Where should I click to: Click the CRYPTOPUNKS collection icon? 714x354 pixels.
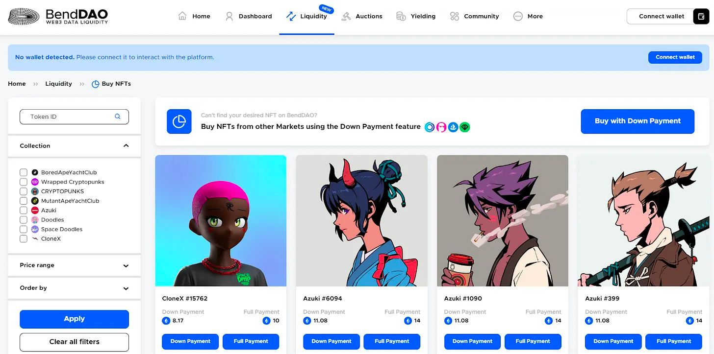click(x=35, y=191)
